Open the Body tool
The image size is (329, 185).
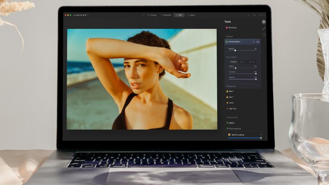click(227, 103)
